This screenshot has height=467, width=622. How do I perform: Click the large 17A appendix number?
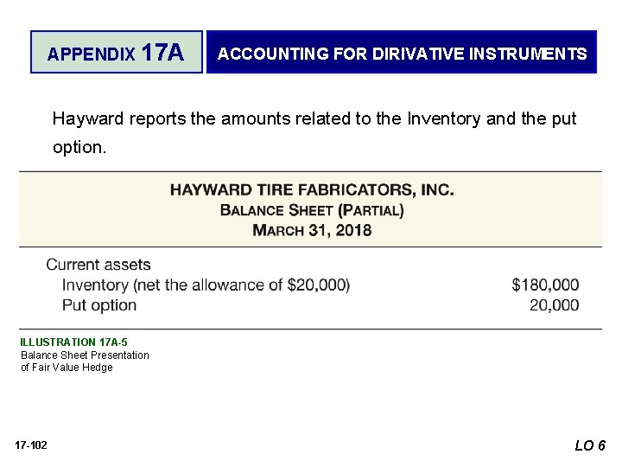point(162,53)
